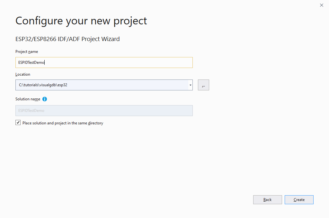Click the Solution name info icon
The image size is (329, 218).
point(44,99)
